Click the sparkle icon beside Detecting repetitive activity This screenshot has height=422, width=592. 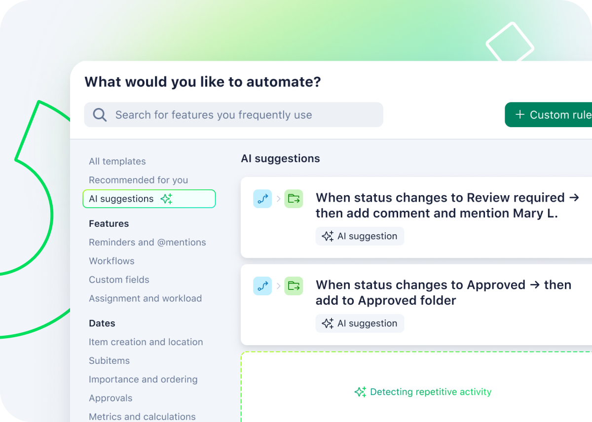tap(361, 391)
